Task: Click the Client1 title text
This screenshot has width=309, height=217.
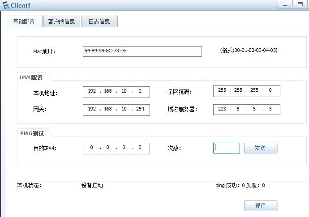Action: [20, 5]
